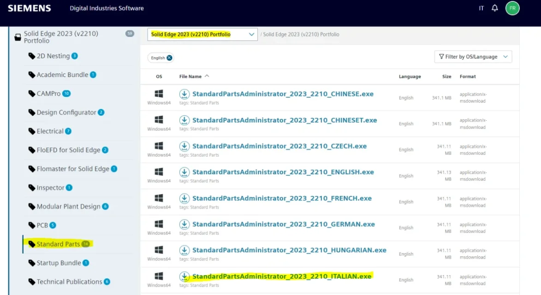Click the Language column header
Viewport: 541px width, 295px height.
click(x=410, y=77)
